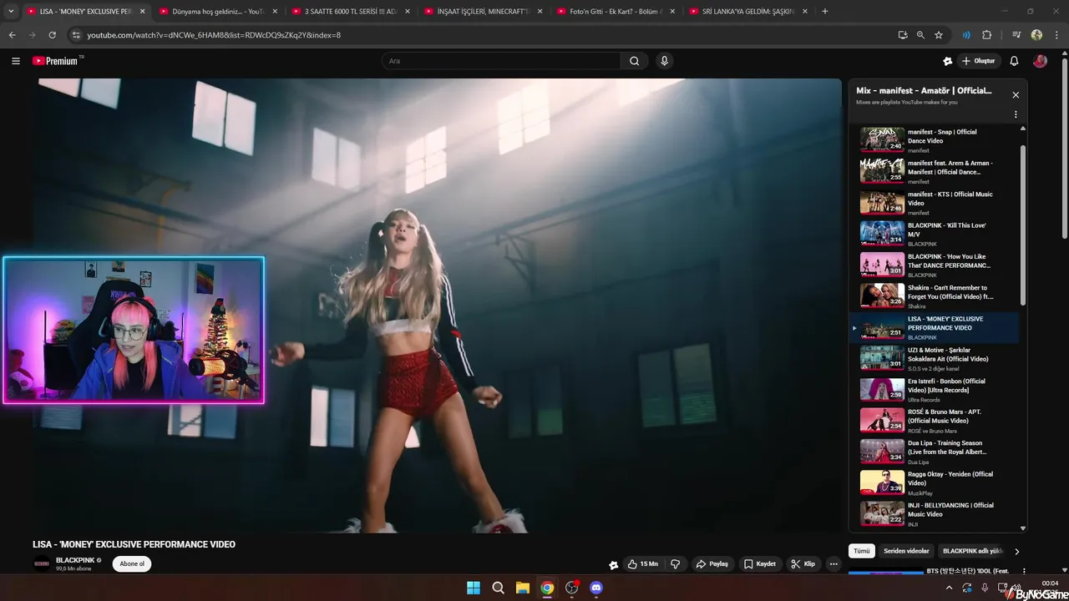Open Windows Start menu

point(474,588)
